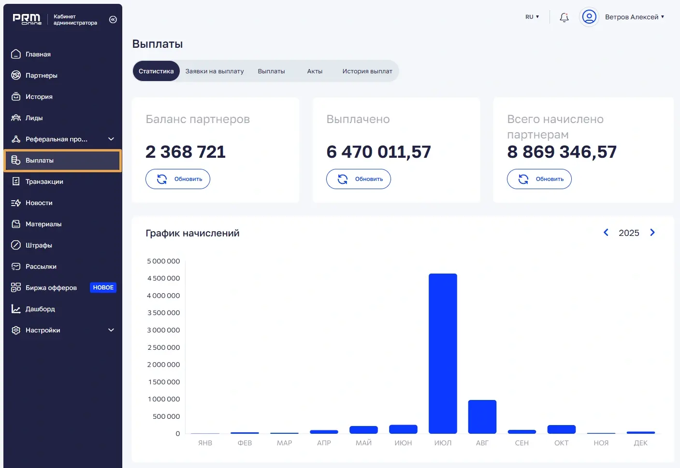Image resolution: width=680 pixels, height=468 pixels.
Task: Open Партнеры icon in sidebar
Action: 16,75
